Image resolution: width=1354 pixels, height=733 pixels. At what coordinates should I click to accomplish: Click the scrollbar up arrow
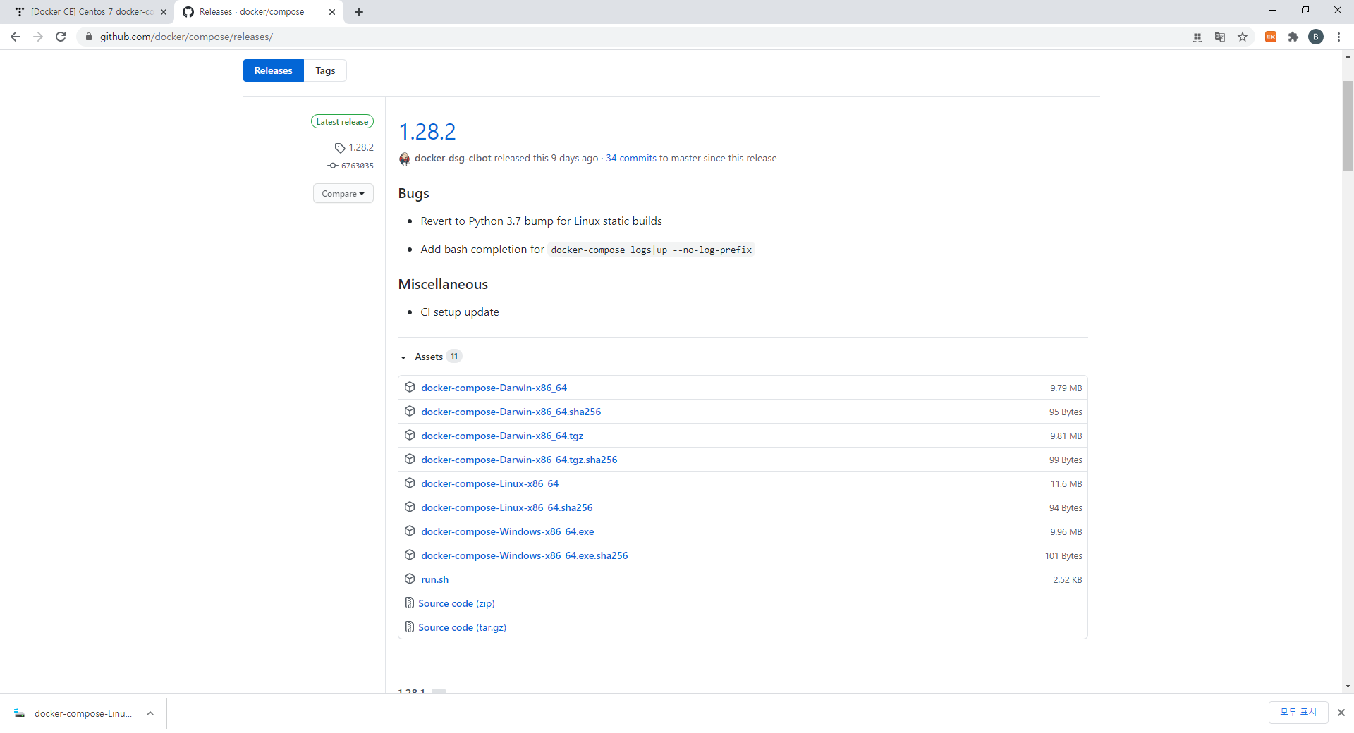(1348, 56)
